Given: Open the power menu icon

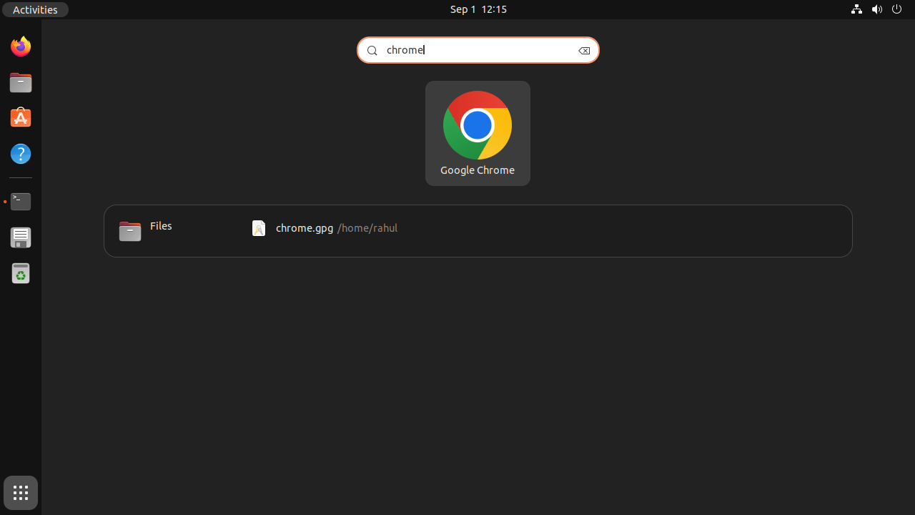Looking at the screenshot, I should [x=896, y=9].
